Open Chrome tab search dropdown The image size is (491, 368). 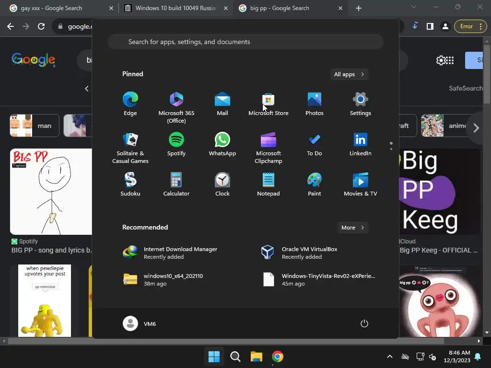click(x=414, y=7)
